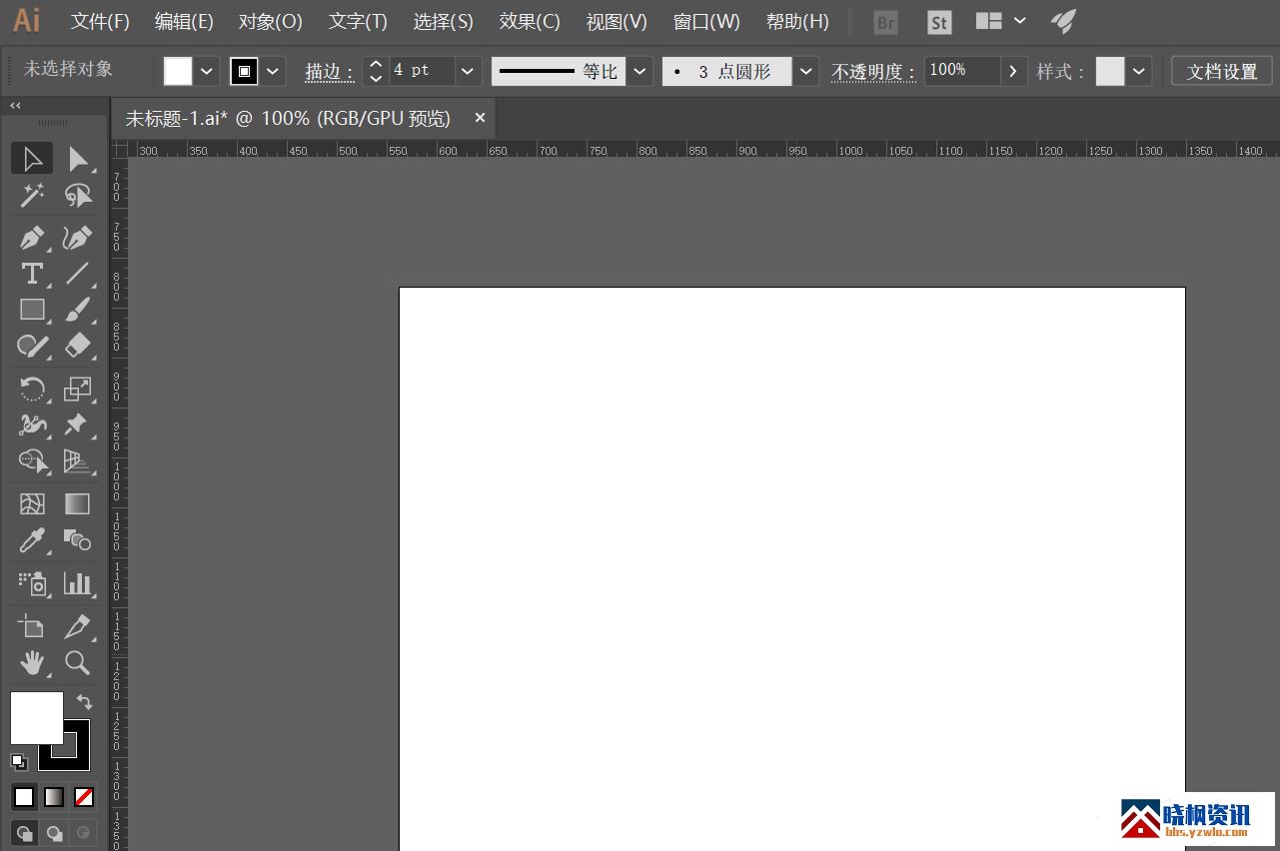The width and height of the screenshot is (1280, 851).
Task: Open the 等比 width profile dropdown
Action: tap(640, 71)
